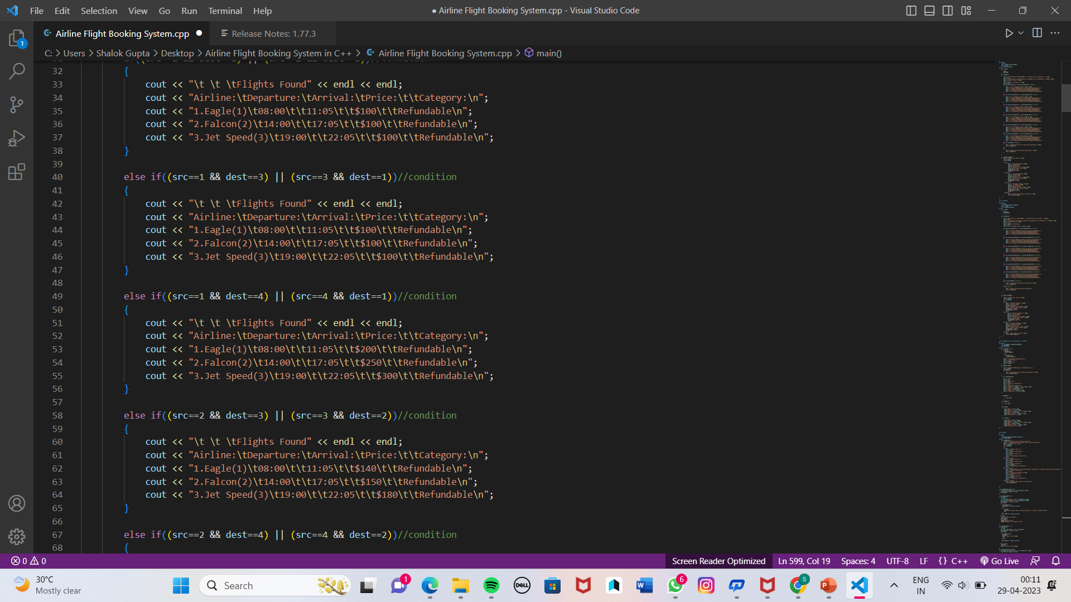1071x602 pixels.
Task: Open the notifications bell in status bar
Action: (x=1056, y=561)
